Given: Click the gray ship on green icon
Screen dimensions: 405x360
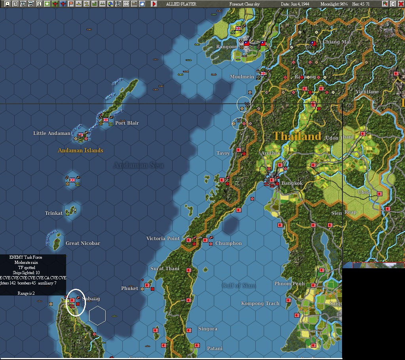Looking at the screenshot, I should pos(103,4).
